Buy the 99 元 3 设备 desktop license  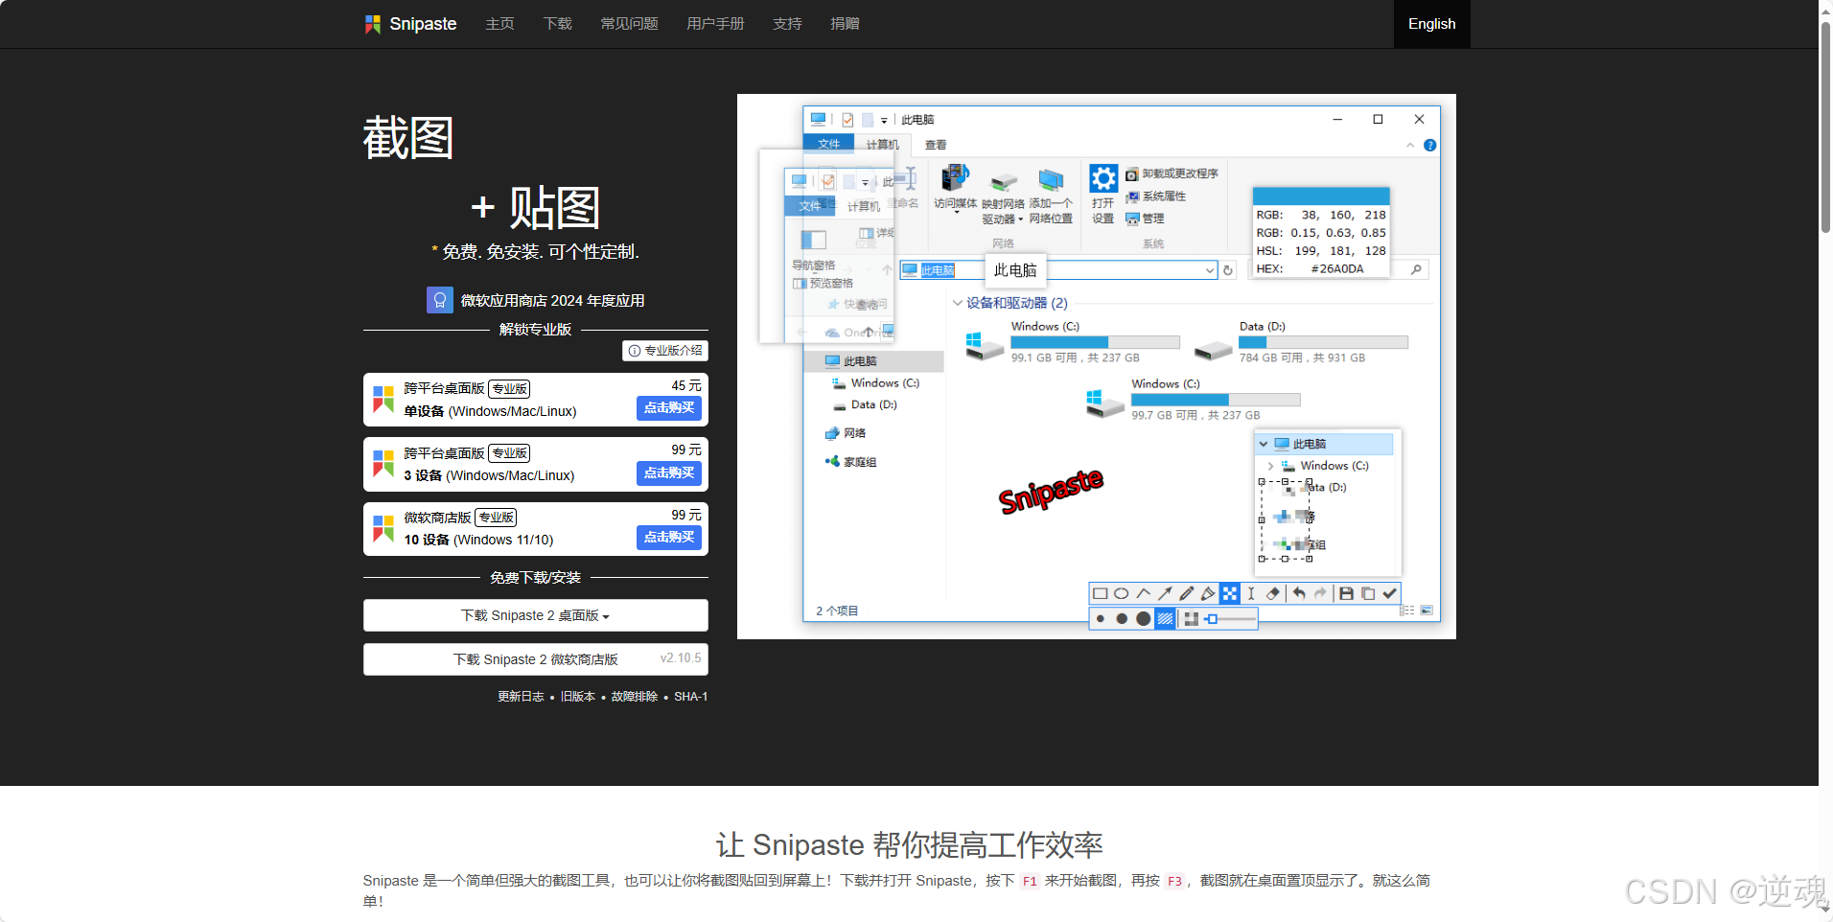[669, 473]
